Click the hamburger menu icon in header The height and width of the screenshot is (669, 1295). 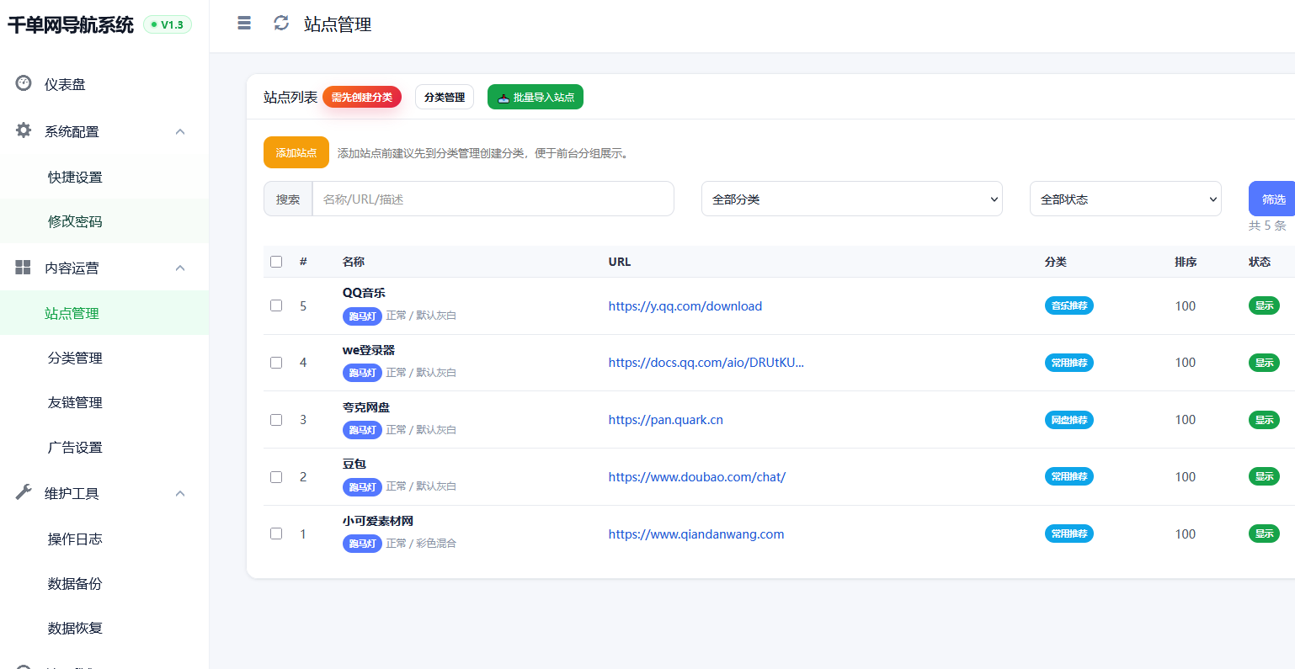(244, 24)
